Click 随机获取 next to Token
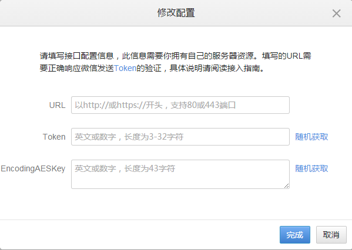The width and height of the screenshot is (352, 250). (311, 137)
